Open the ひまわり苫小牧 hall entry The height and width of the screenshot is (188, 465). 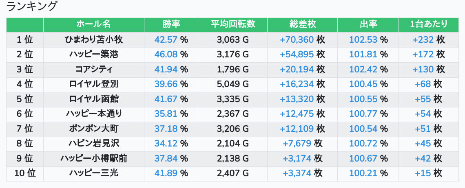(x=93, y=40)
